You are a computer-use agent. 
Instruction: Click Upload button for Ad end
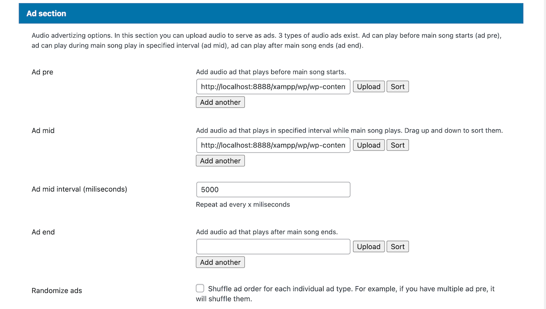369,247
